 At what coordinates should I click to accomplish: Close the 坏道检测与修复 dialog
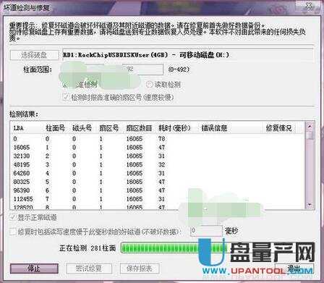click(x=309, y=5)
